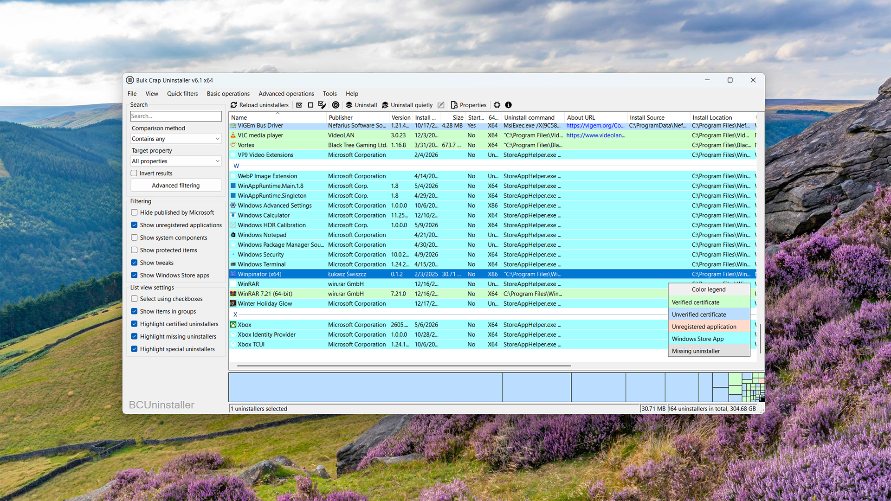Click the WinAppRuntime.Main.1.8 blue square icon
The image size is (891, 501).
pos(233,186)
